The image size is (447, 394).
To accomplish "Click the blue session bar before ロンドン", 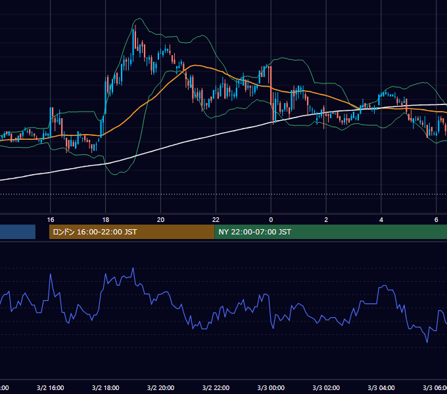I will [x=18, y=232].
